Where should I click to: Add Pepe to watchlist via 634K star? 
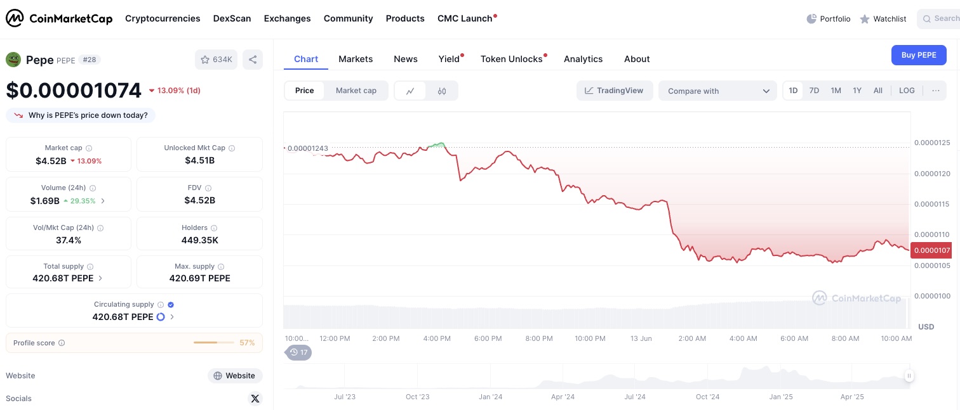(216, 60)
